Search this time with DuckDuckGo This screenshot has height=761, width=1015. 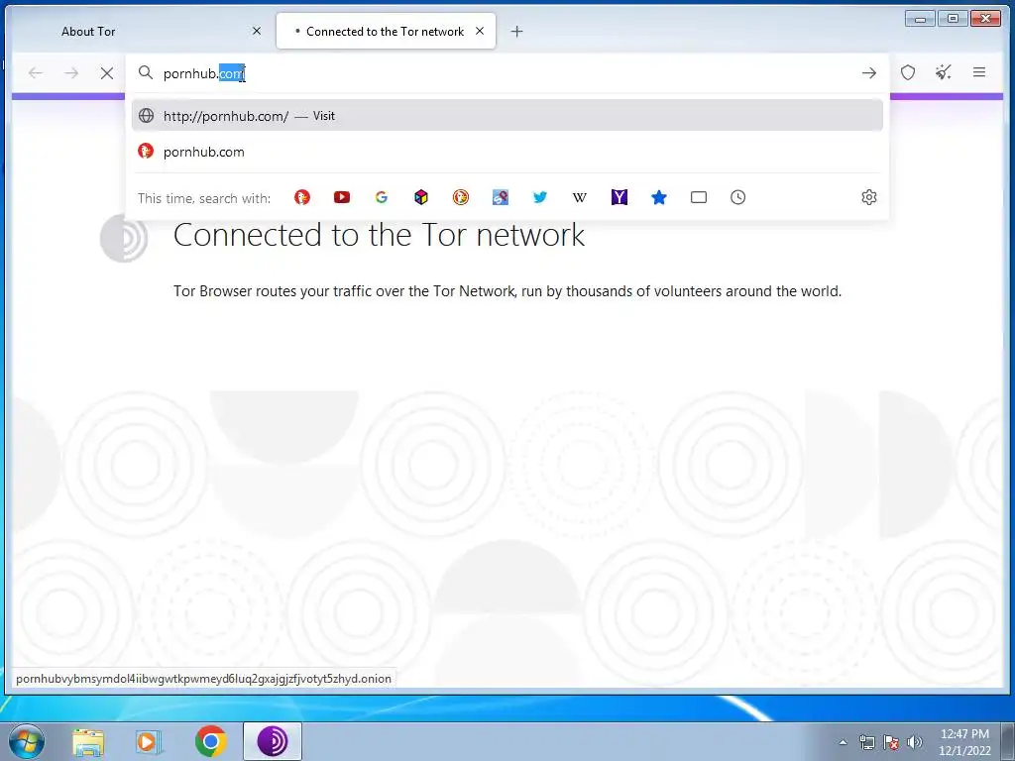click(302, 197)
